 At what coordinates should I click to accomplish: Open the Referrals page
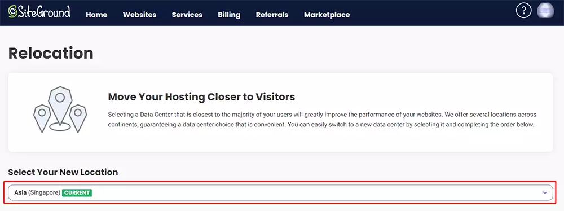pyautogui.click(x=272, y=15)
